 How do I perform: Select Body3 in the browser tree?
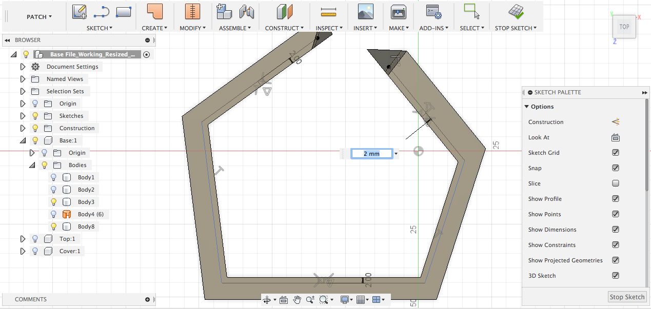coord(86,202)
